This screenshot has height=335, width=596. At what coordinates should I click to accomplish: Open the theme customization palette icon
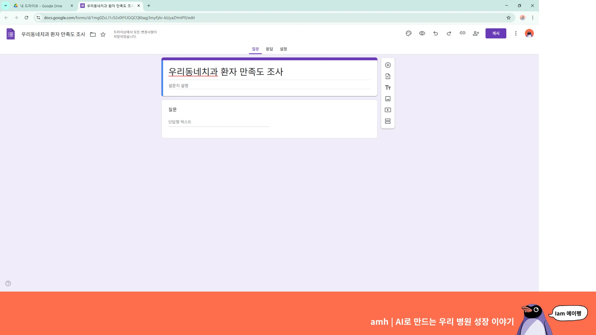point(409,33)
